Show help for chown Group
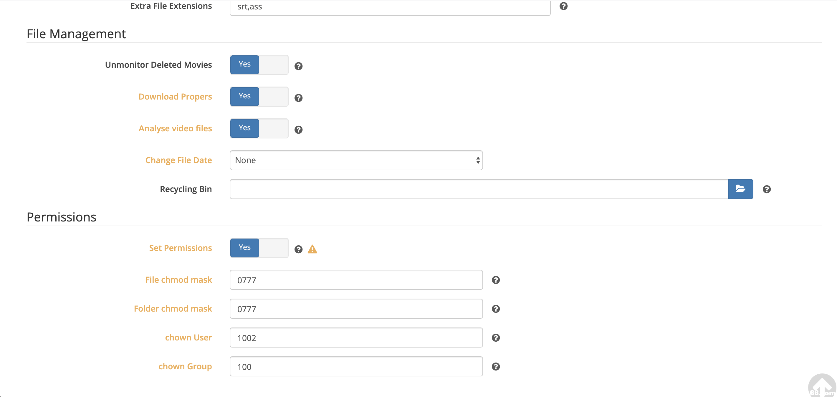This screenshot has height=397, width=837. 495,367
